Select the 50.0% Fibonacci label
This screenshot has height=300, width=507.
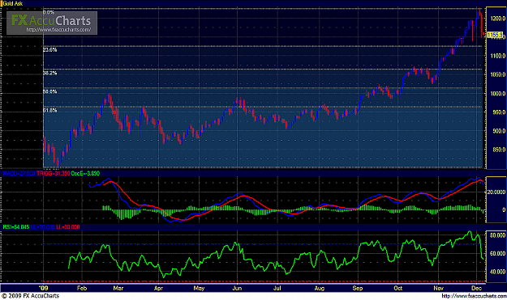click(49, 92)
